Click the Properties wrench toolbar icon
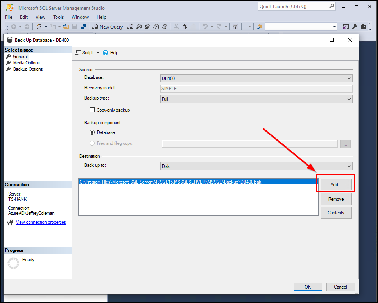The image size is (378, 303). 355,27
